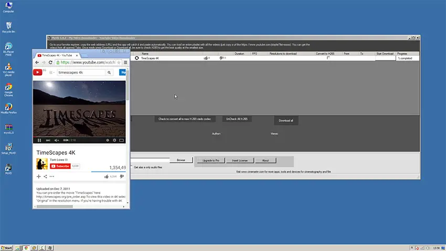Pause the TimeScapes video
Viewport: 446px width, 251px height.
(x=39, y=140)
